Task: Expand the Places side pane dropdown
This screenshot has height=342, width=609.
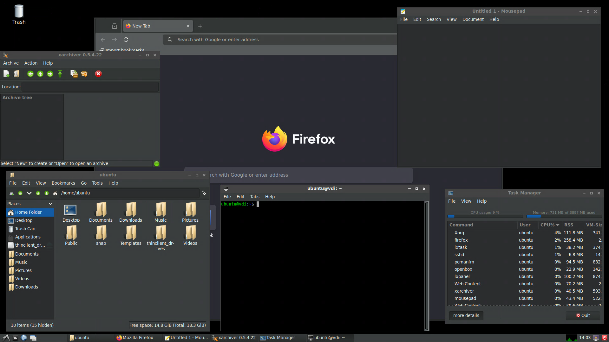Action: [x=50, y=204]
